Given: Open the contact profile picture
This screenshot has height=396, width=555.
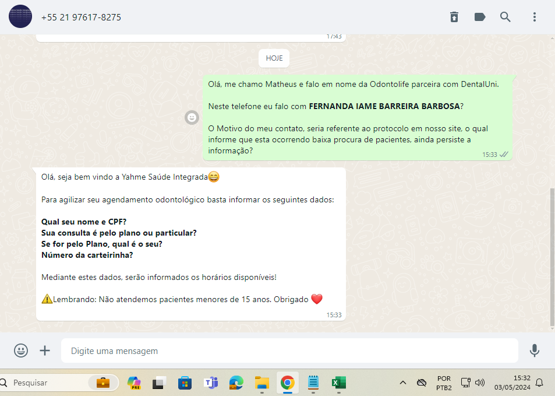Looking at the screenshot, I should pyautogui.click(x=20, y=17).
